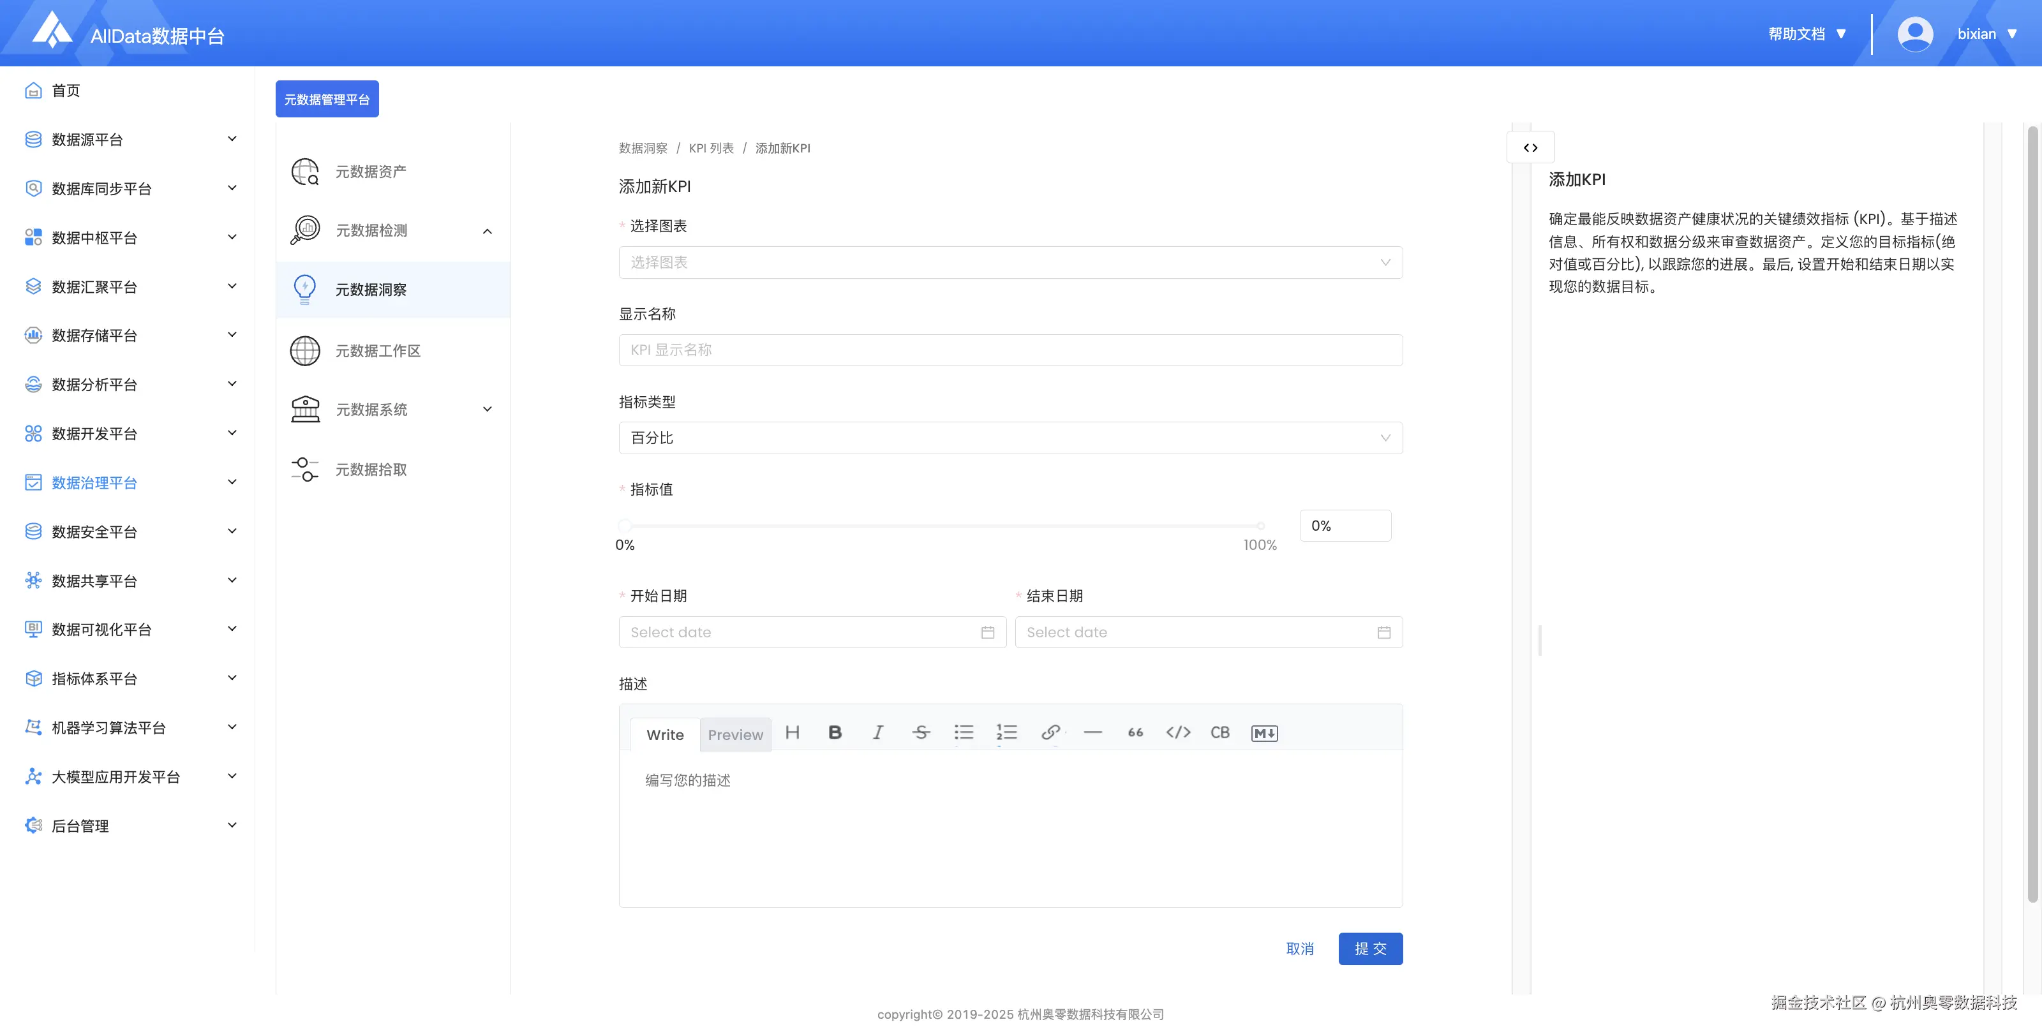Apply strikethrough from the editor toolbar
Screen dimensions: 2042x1036
click(920, 732)
